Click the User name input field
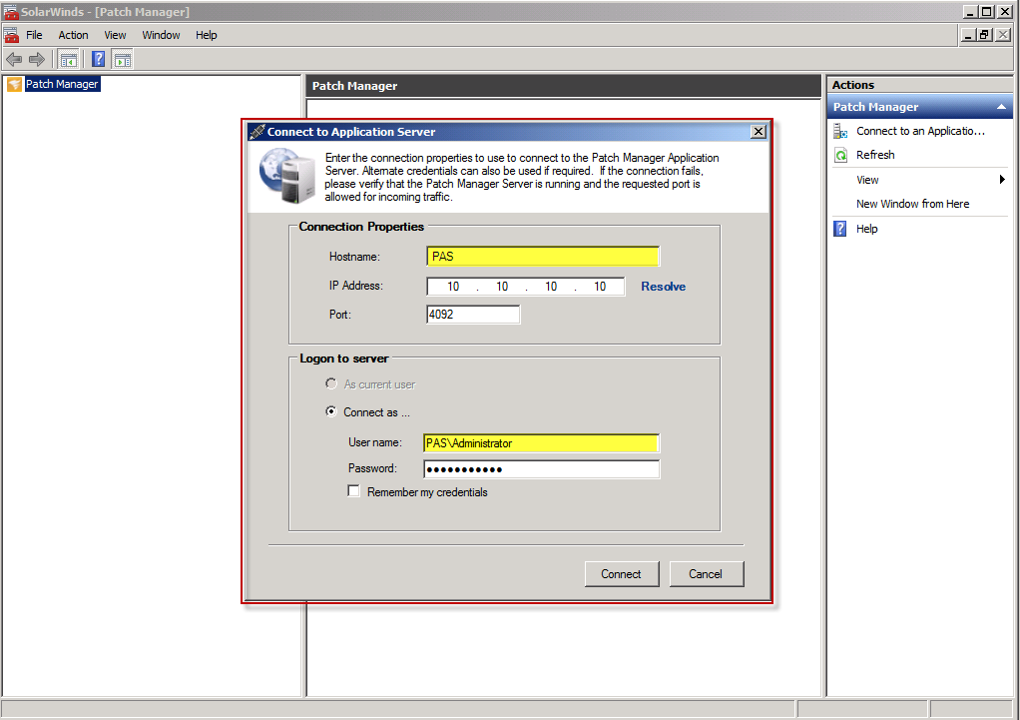Viewport: 1020px width, 720px height. [541, 443]
